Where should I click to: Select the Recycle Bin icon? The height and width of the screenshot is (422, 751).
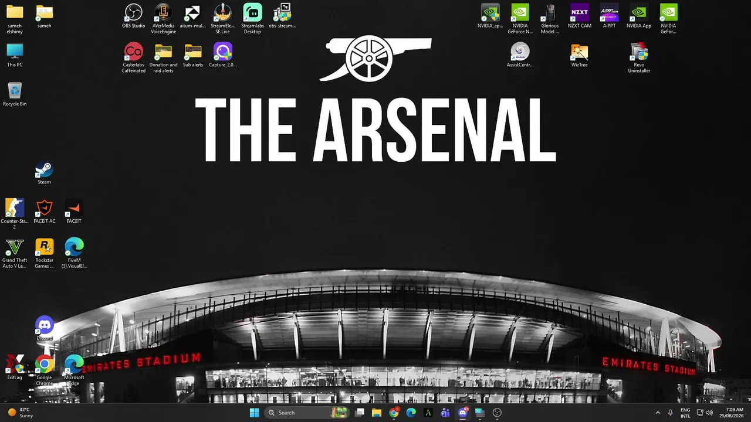coord(15,94)
